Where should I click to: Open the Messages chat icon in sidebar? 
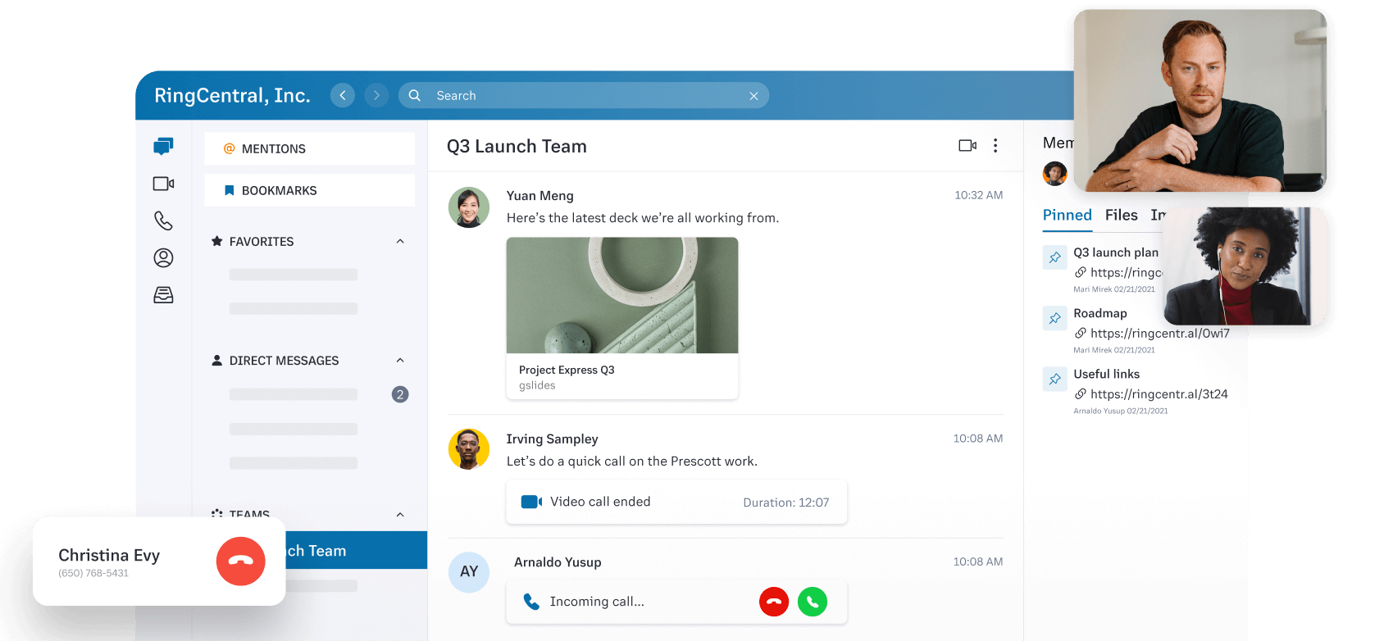(x=163, y=147)
